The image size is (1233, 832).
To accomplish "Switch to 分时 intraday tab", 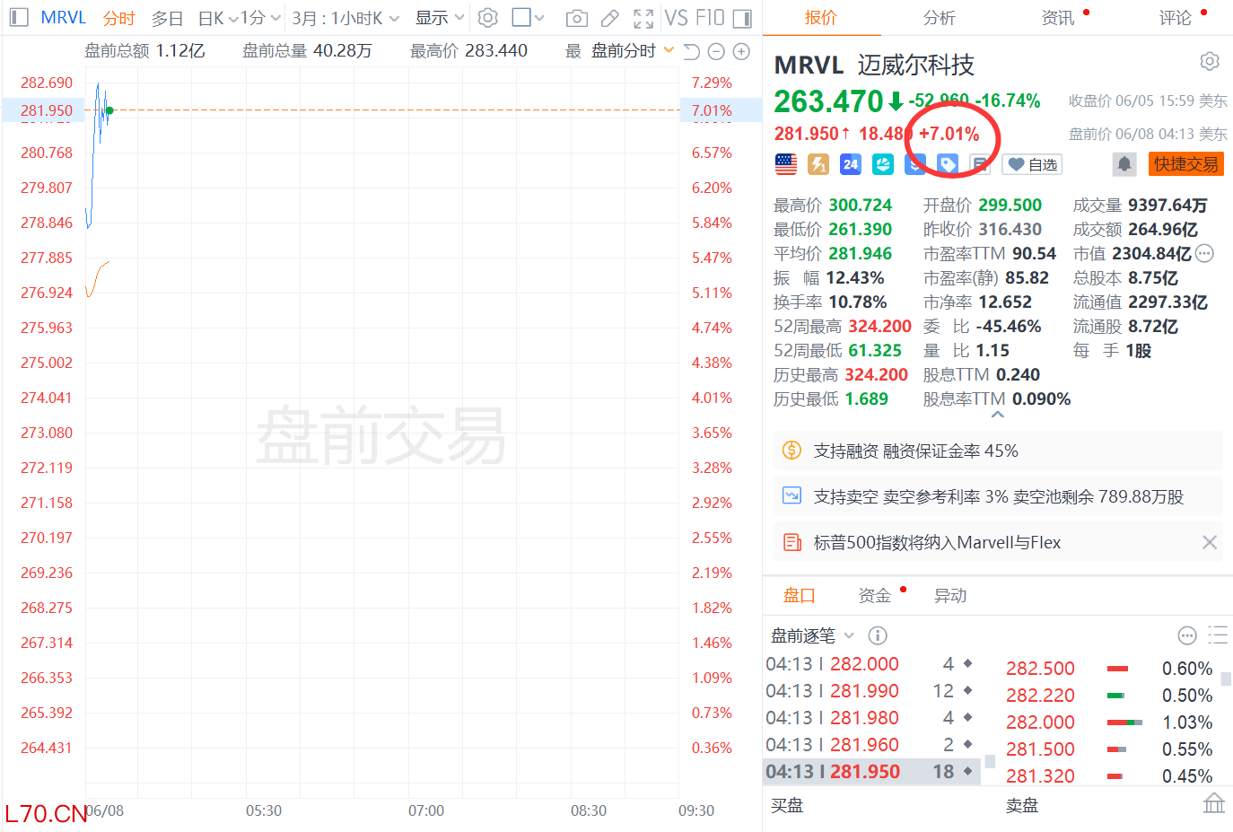I will point(118,18).
